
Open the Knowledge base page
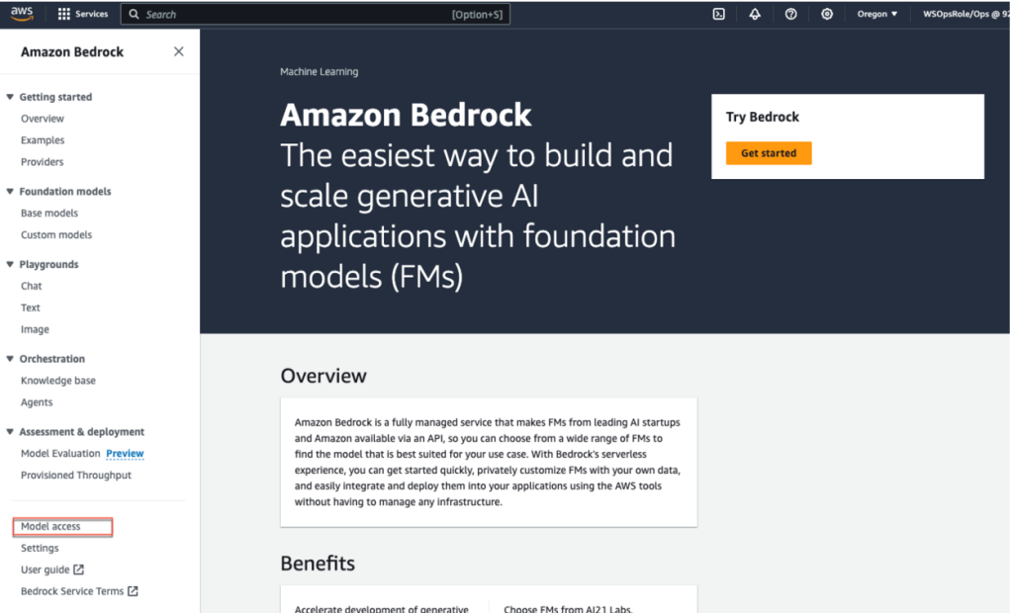coord(57,380)
